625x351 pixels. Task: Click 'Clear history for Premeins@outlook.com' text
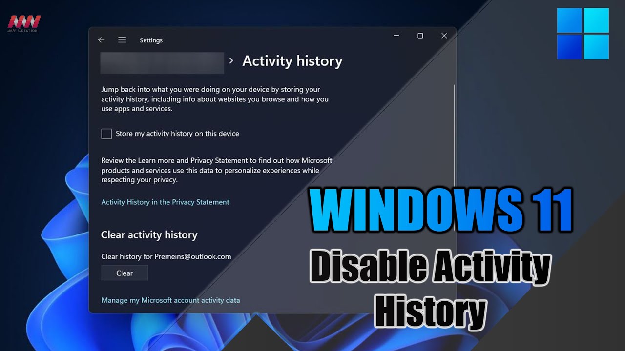(x=166, y=256)
